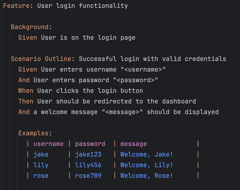Image resolution: width=240 pixels, height=190 pixels.
Task: Click the <message> placeholder in welcome step
Action: 122,112
